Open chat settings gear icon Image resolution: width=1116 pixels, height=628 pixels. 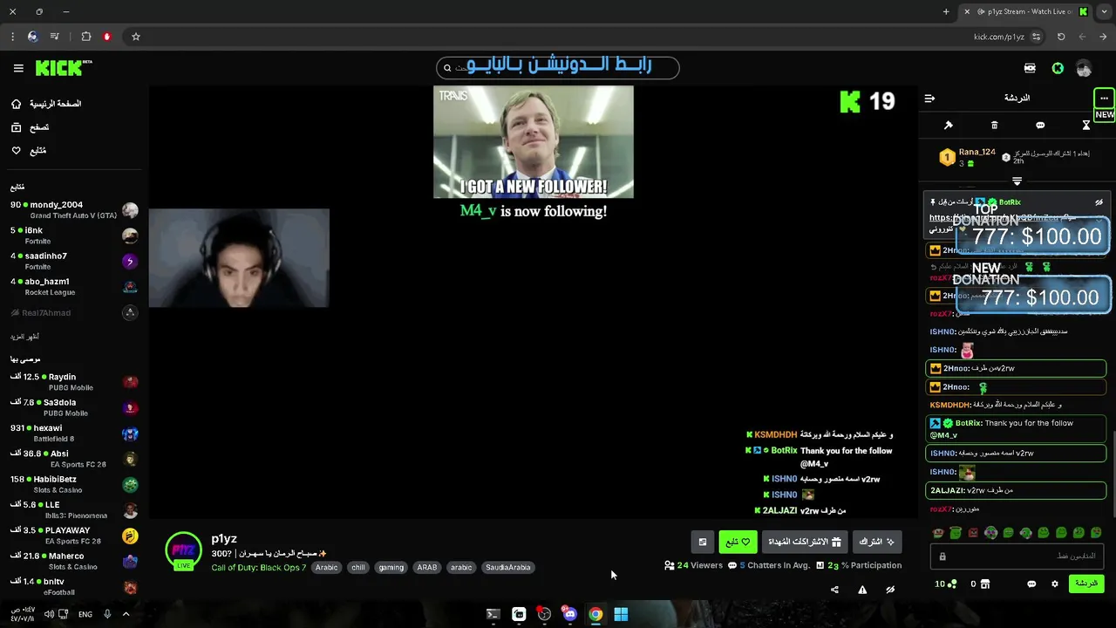(1055, 584)
